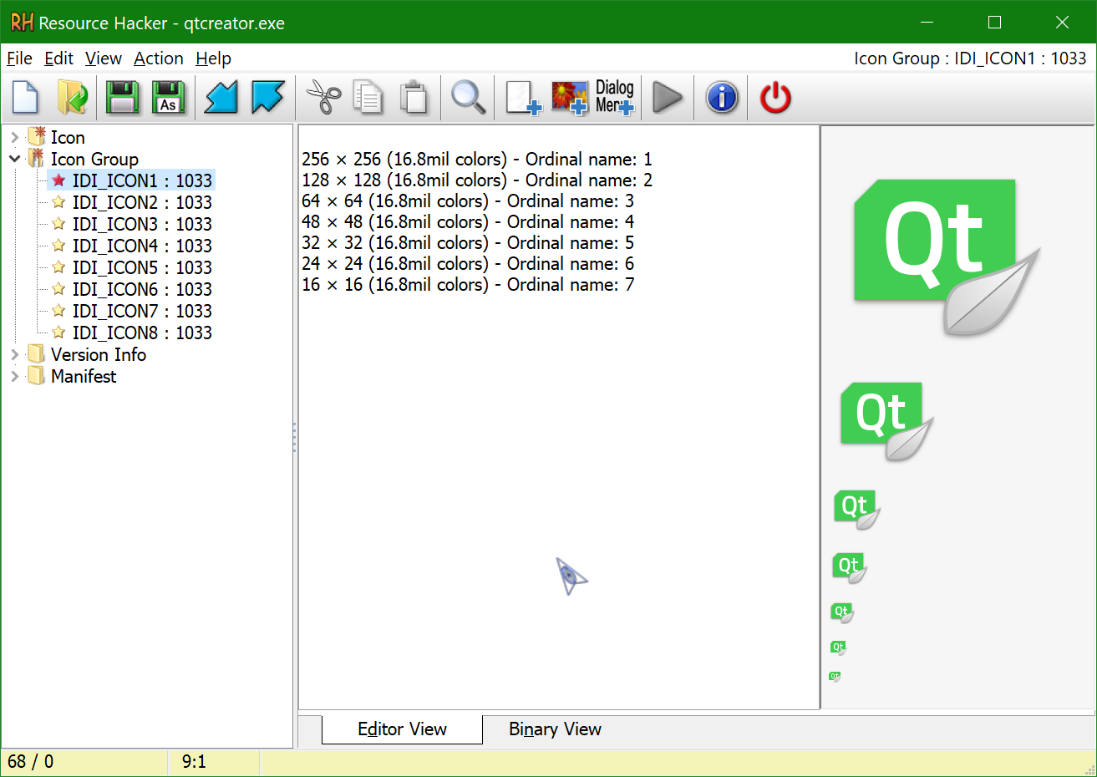
Task: Click the down-right blue arrow icon
Action: tap(268, 98)
